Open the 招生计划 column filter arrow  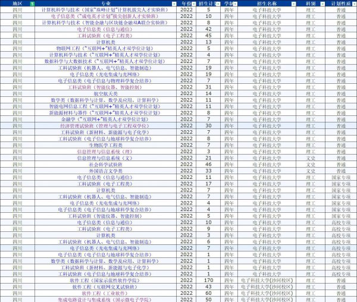[218, 4]
